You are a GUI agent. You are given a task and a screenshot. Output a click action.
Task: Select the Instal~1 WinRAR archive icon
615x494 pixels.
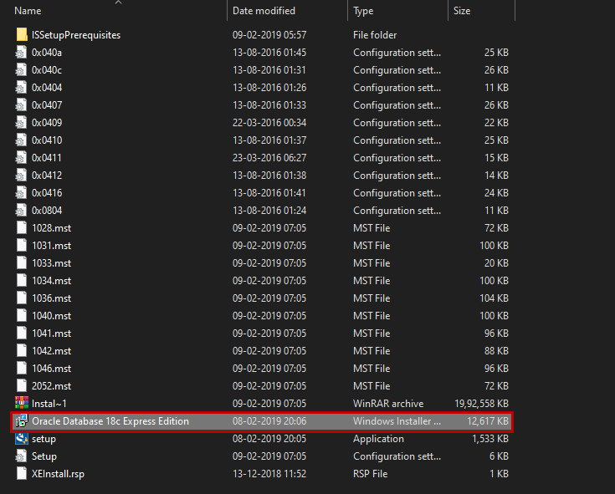22,403
